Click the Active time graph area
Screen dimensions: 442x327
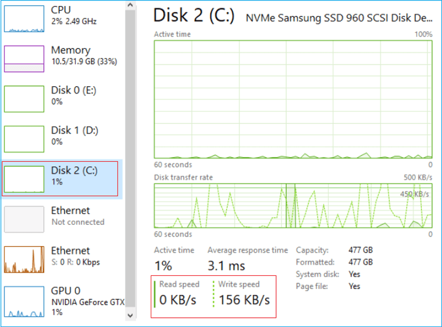(293, 98)
